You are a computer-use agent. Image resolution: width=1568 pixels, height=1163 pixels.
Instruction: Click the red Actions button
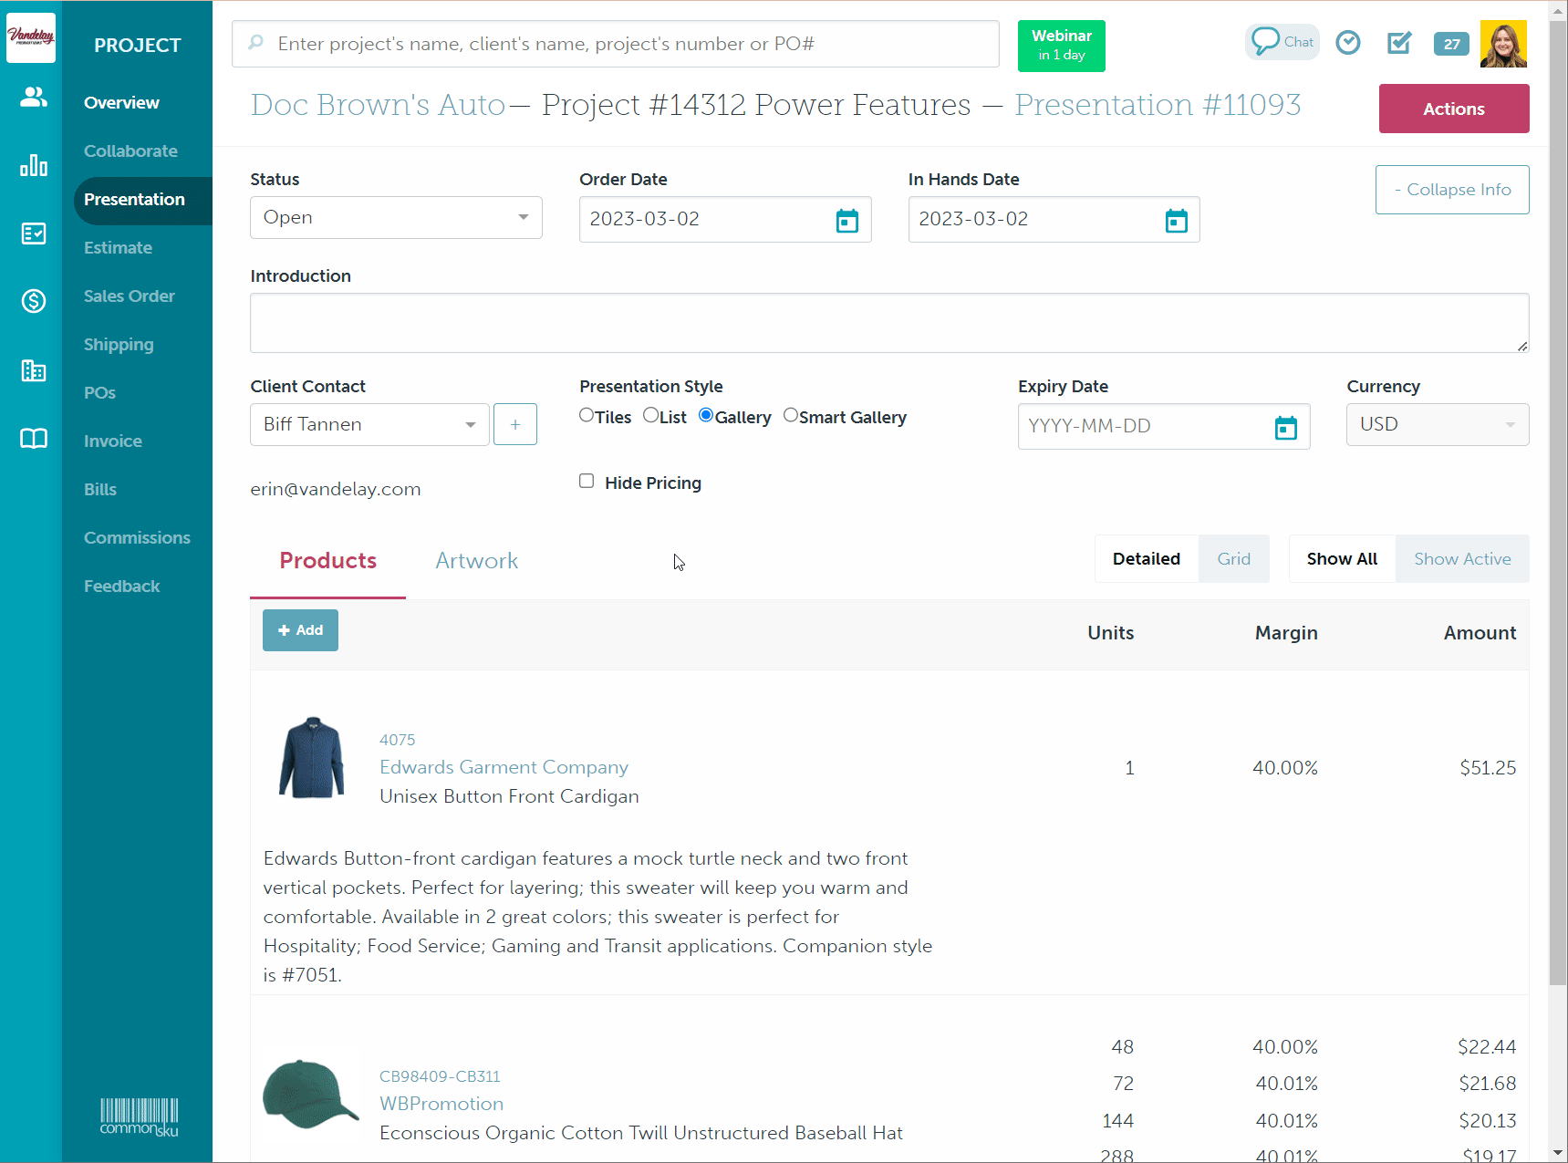(1453, 109)
